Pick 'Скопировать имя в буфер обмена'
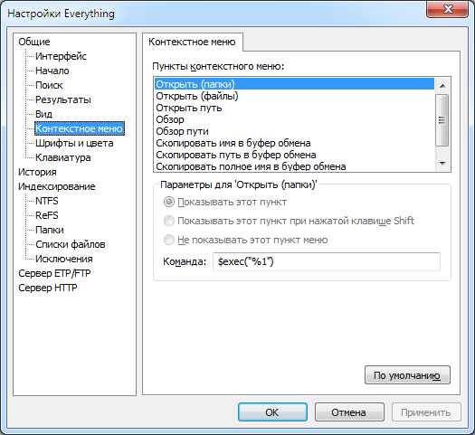The image size is (475, 435). click(x=294, y=143)
